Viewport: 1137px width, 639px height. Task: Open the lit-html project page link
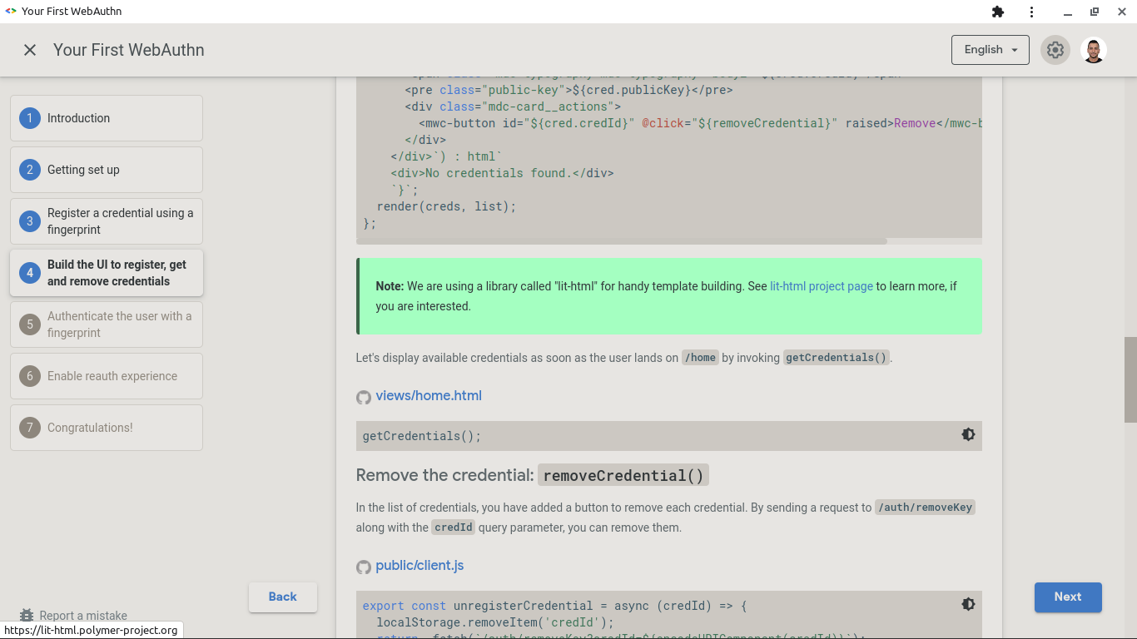[821, 285]
